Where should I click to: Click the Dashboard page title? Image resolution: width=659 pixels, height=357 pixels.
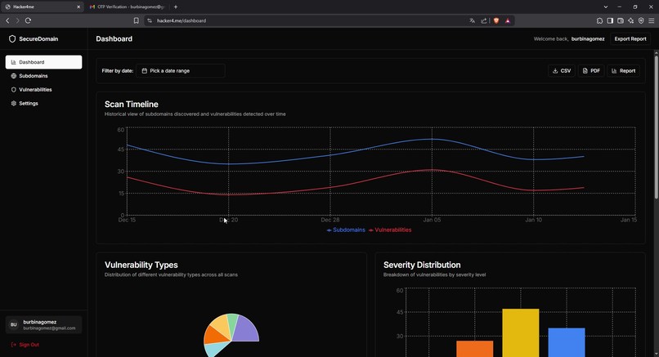[114, 38]
